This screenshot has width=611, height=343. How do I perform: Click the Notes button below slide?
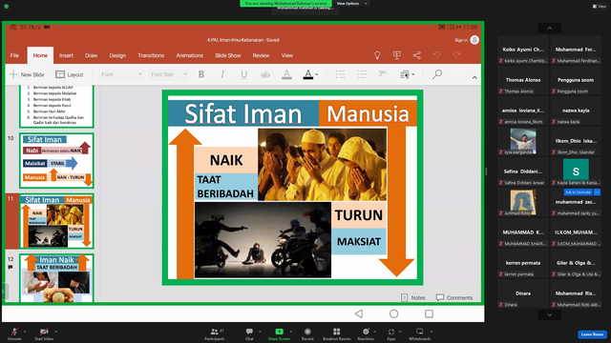tap(413, 297)
